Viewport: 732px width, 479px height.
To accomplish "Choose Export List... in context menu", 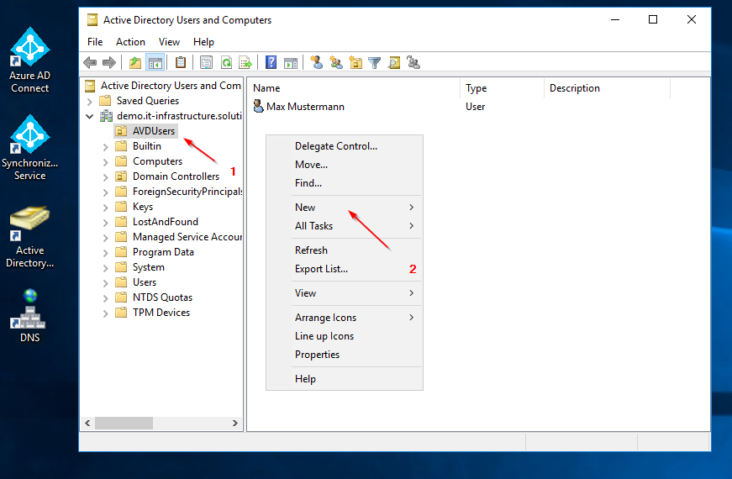I will pyautogui.click(x=345, y=269).
